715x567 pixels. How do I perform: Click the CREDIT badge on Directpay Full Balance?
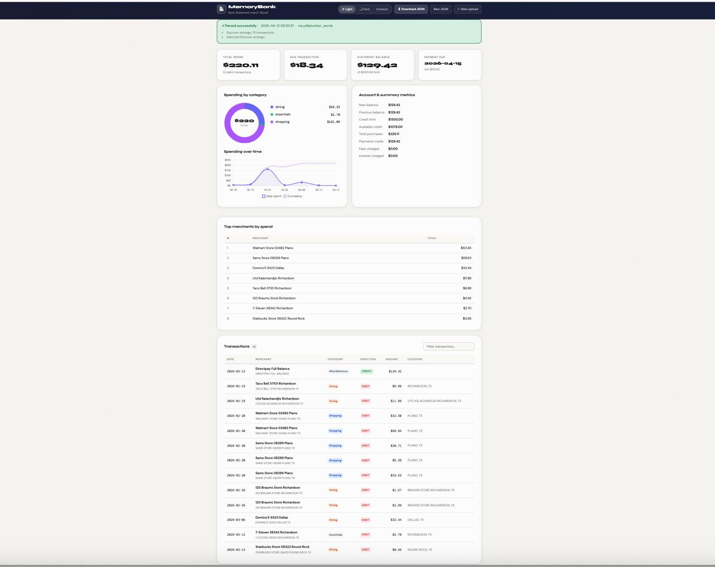[366, 371]
